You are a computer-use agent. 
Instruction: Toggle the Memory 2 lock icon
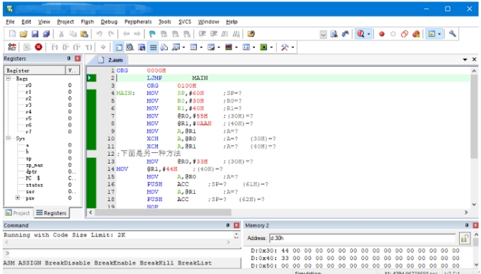pyautogui.click(x=465, y=238)
